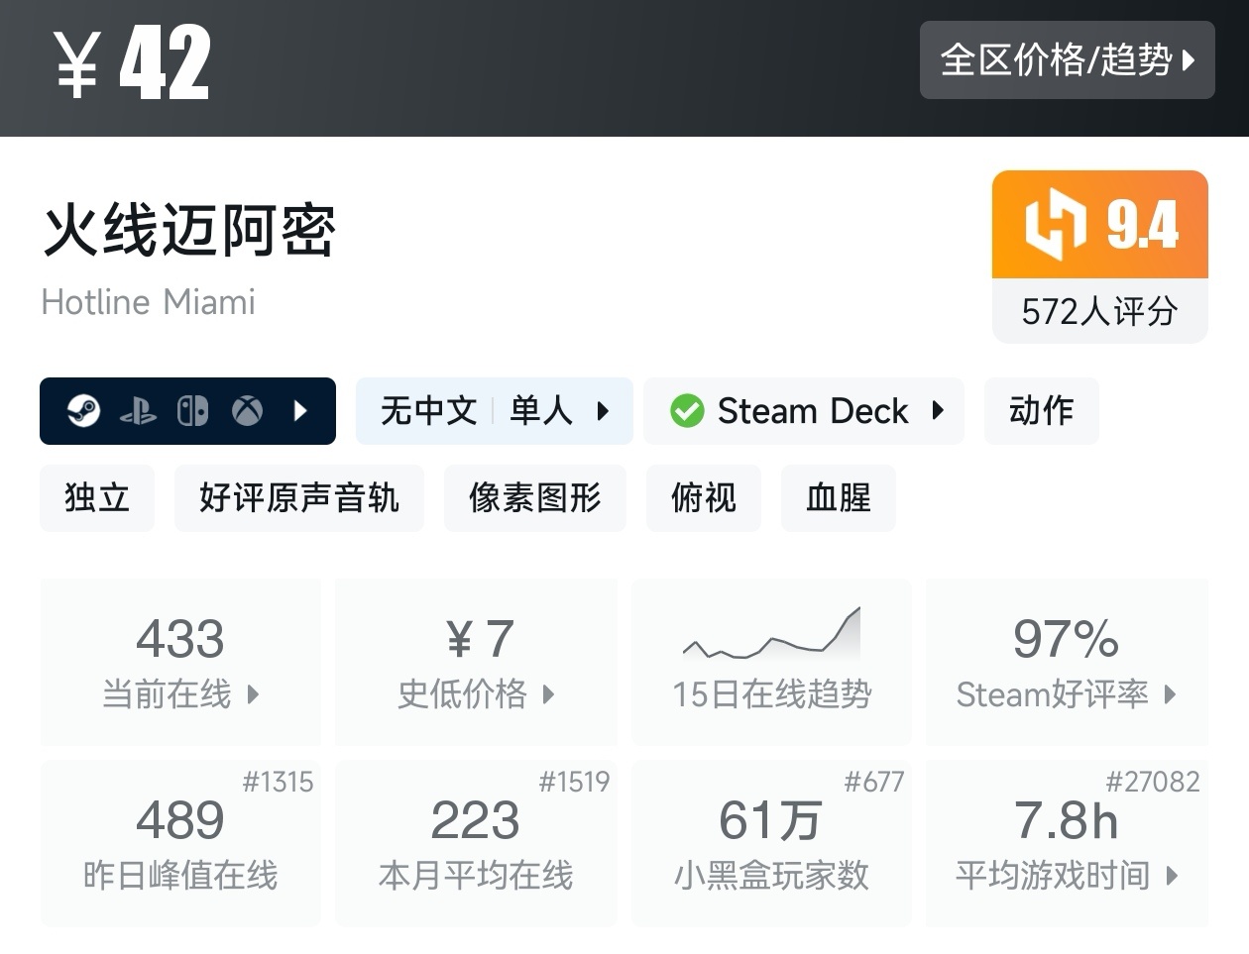Click the #677 rank label
Screen dimensions: 1249x954
coord(874,782)
